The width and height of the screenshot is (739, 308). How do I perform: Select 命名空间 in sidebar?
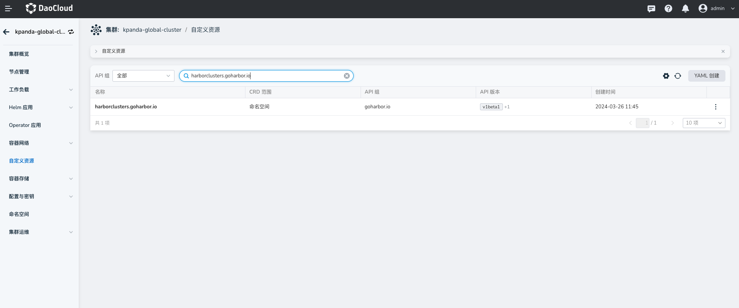pyautogui.click(x=19, y=214)
